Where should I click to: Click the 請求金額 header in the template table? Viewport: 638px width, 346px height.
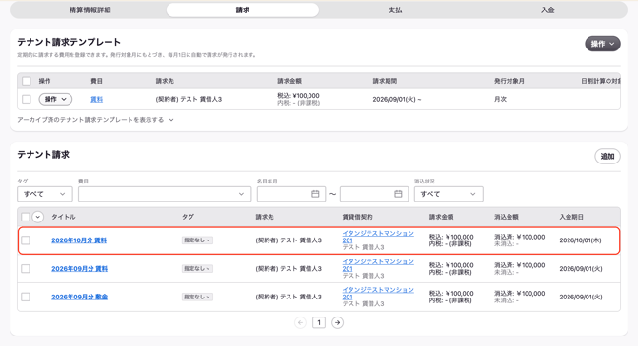[x=289, y=81]
